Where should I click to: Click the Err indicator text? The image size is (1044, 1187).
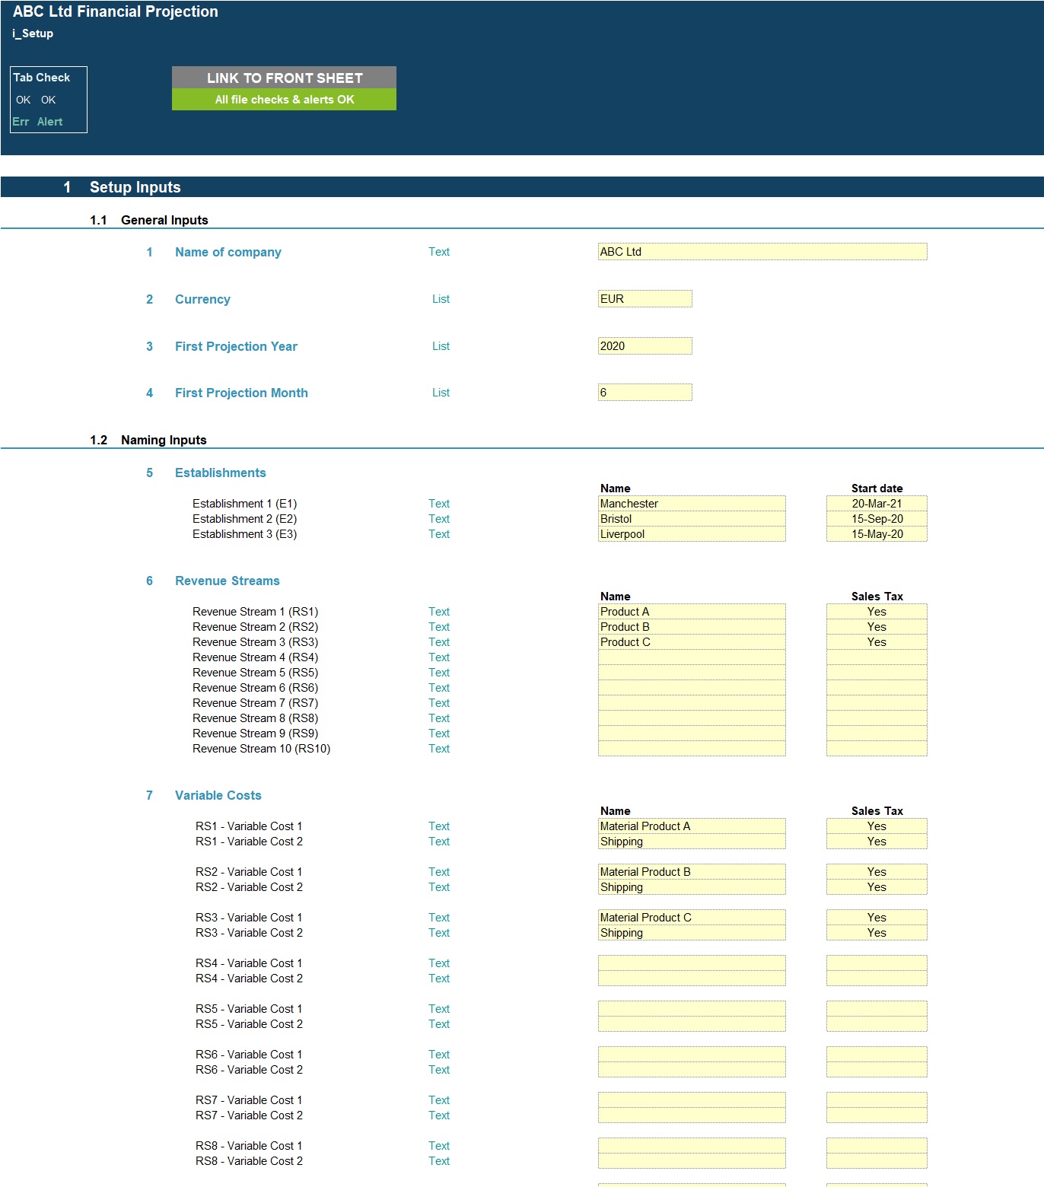click(x=21, y=122)
